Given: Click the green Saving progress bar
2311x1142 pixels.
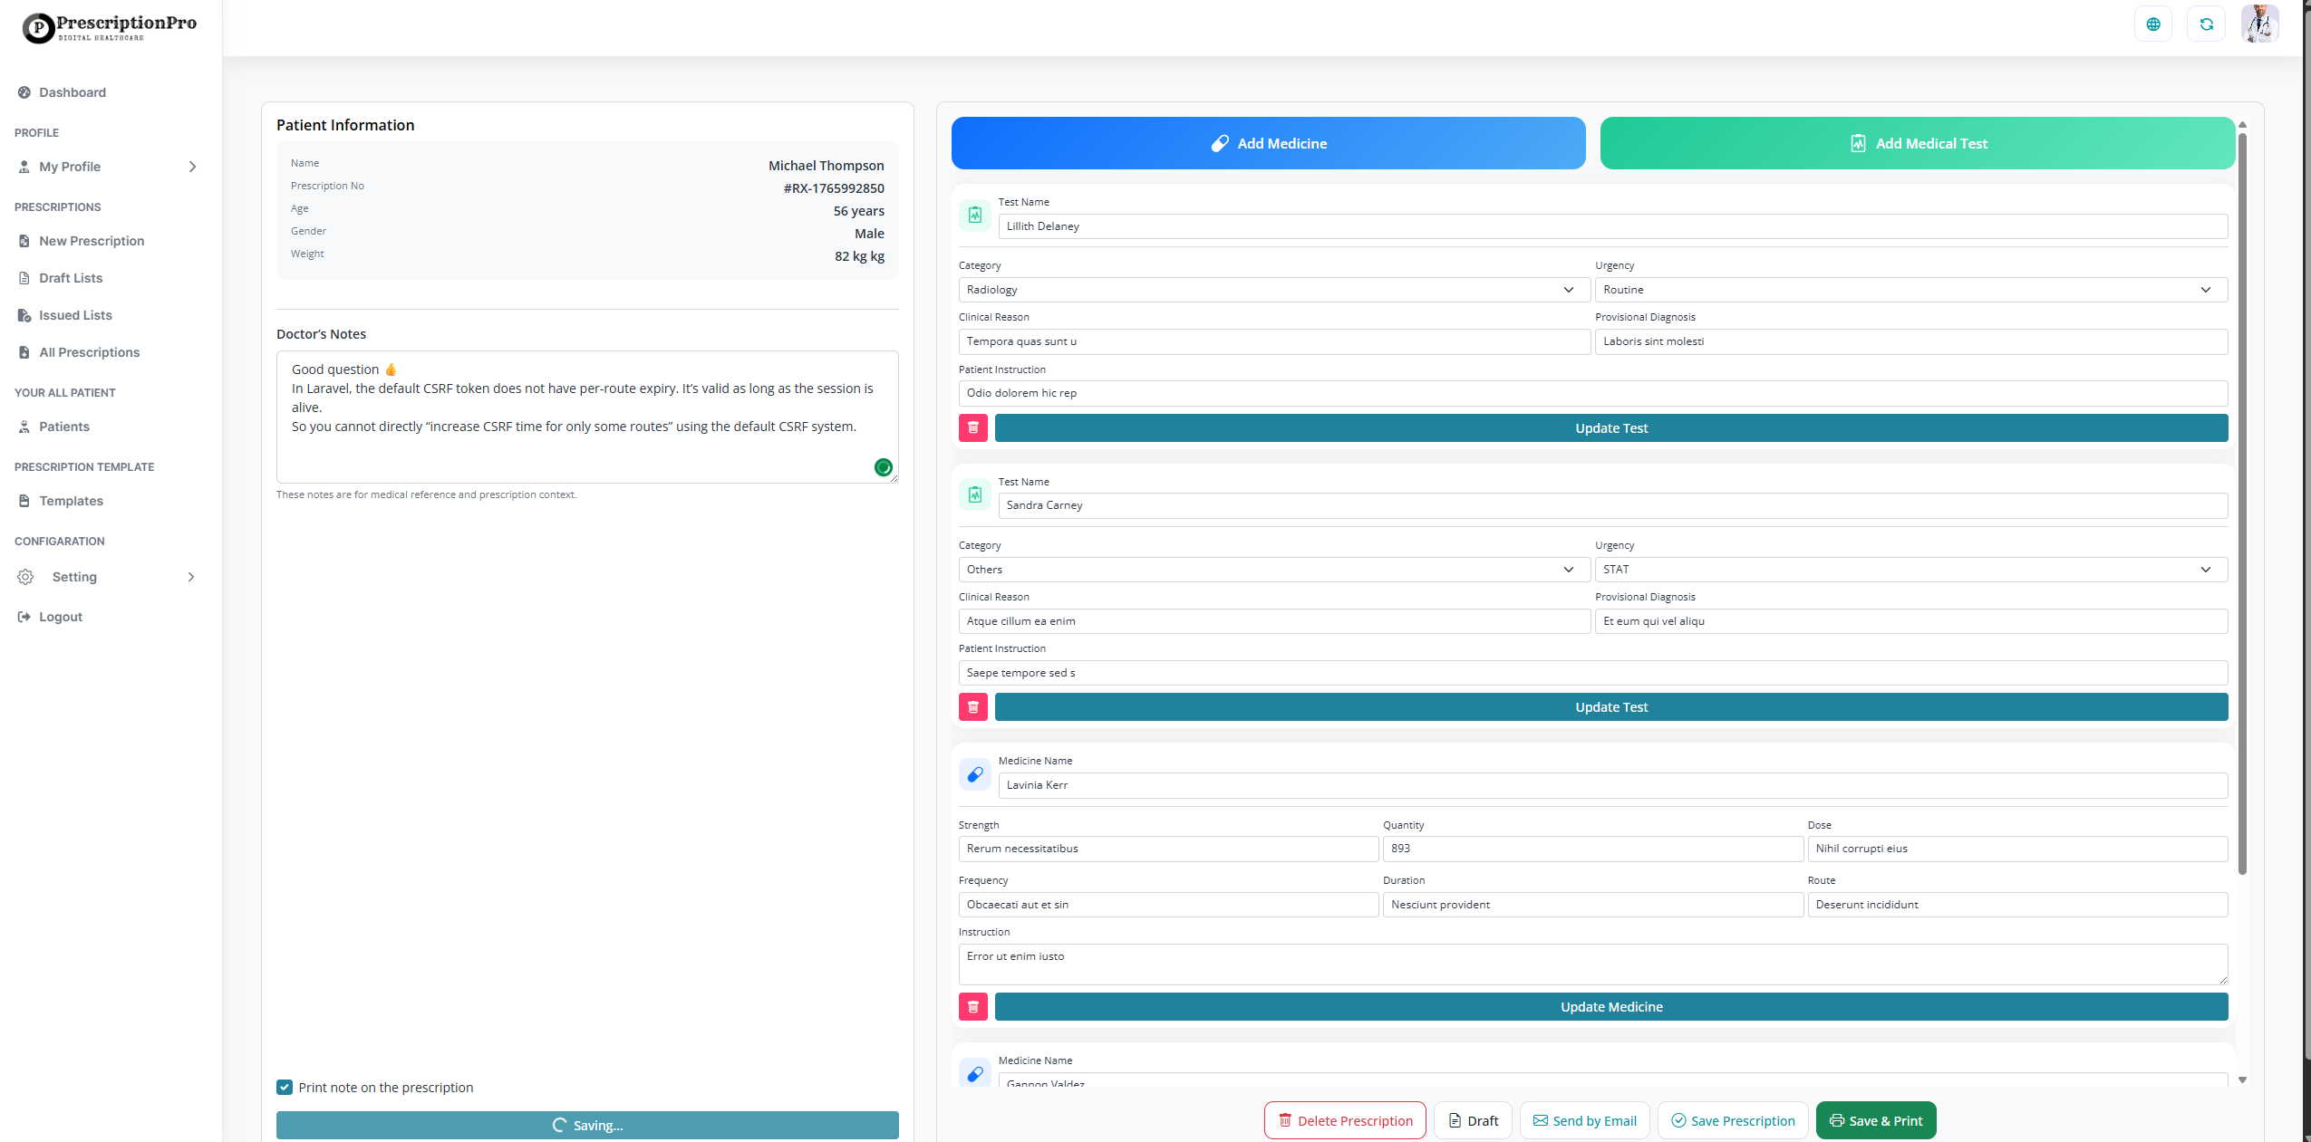Looking at the screenshot, I should coord(585,1125).
